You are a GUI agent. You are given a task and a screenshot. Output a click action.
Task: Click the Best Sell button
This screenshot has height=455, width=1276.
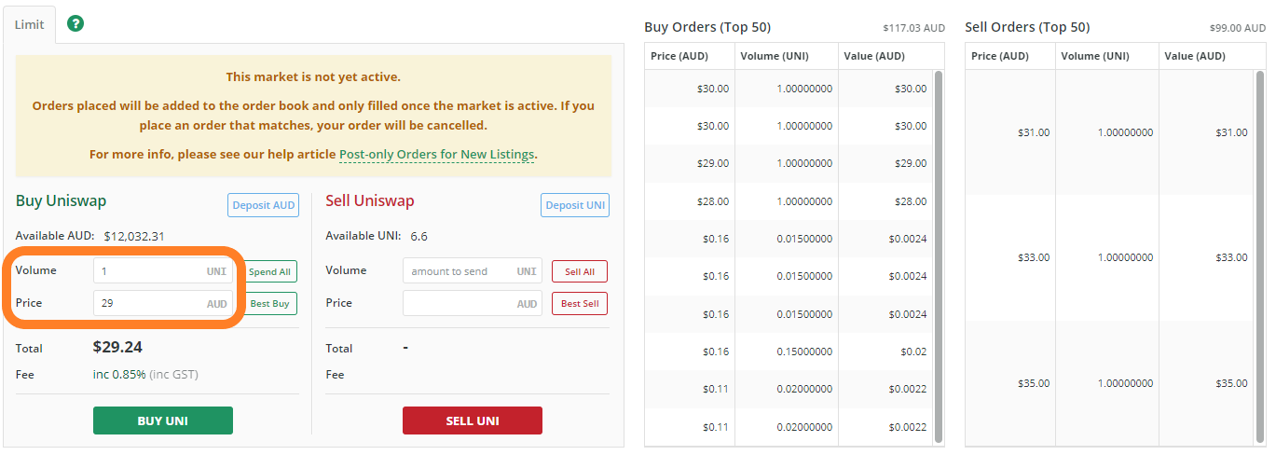click(x=580, y=303)
